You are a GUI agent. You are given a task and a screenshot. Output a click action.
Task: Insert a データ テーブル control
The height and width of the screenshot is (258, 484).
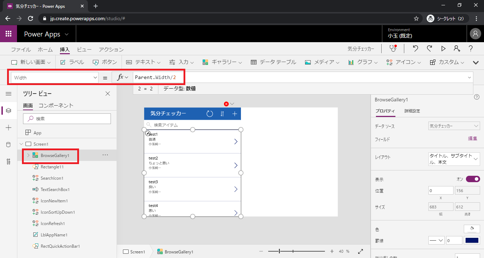point(273,62)
